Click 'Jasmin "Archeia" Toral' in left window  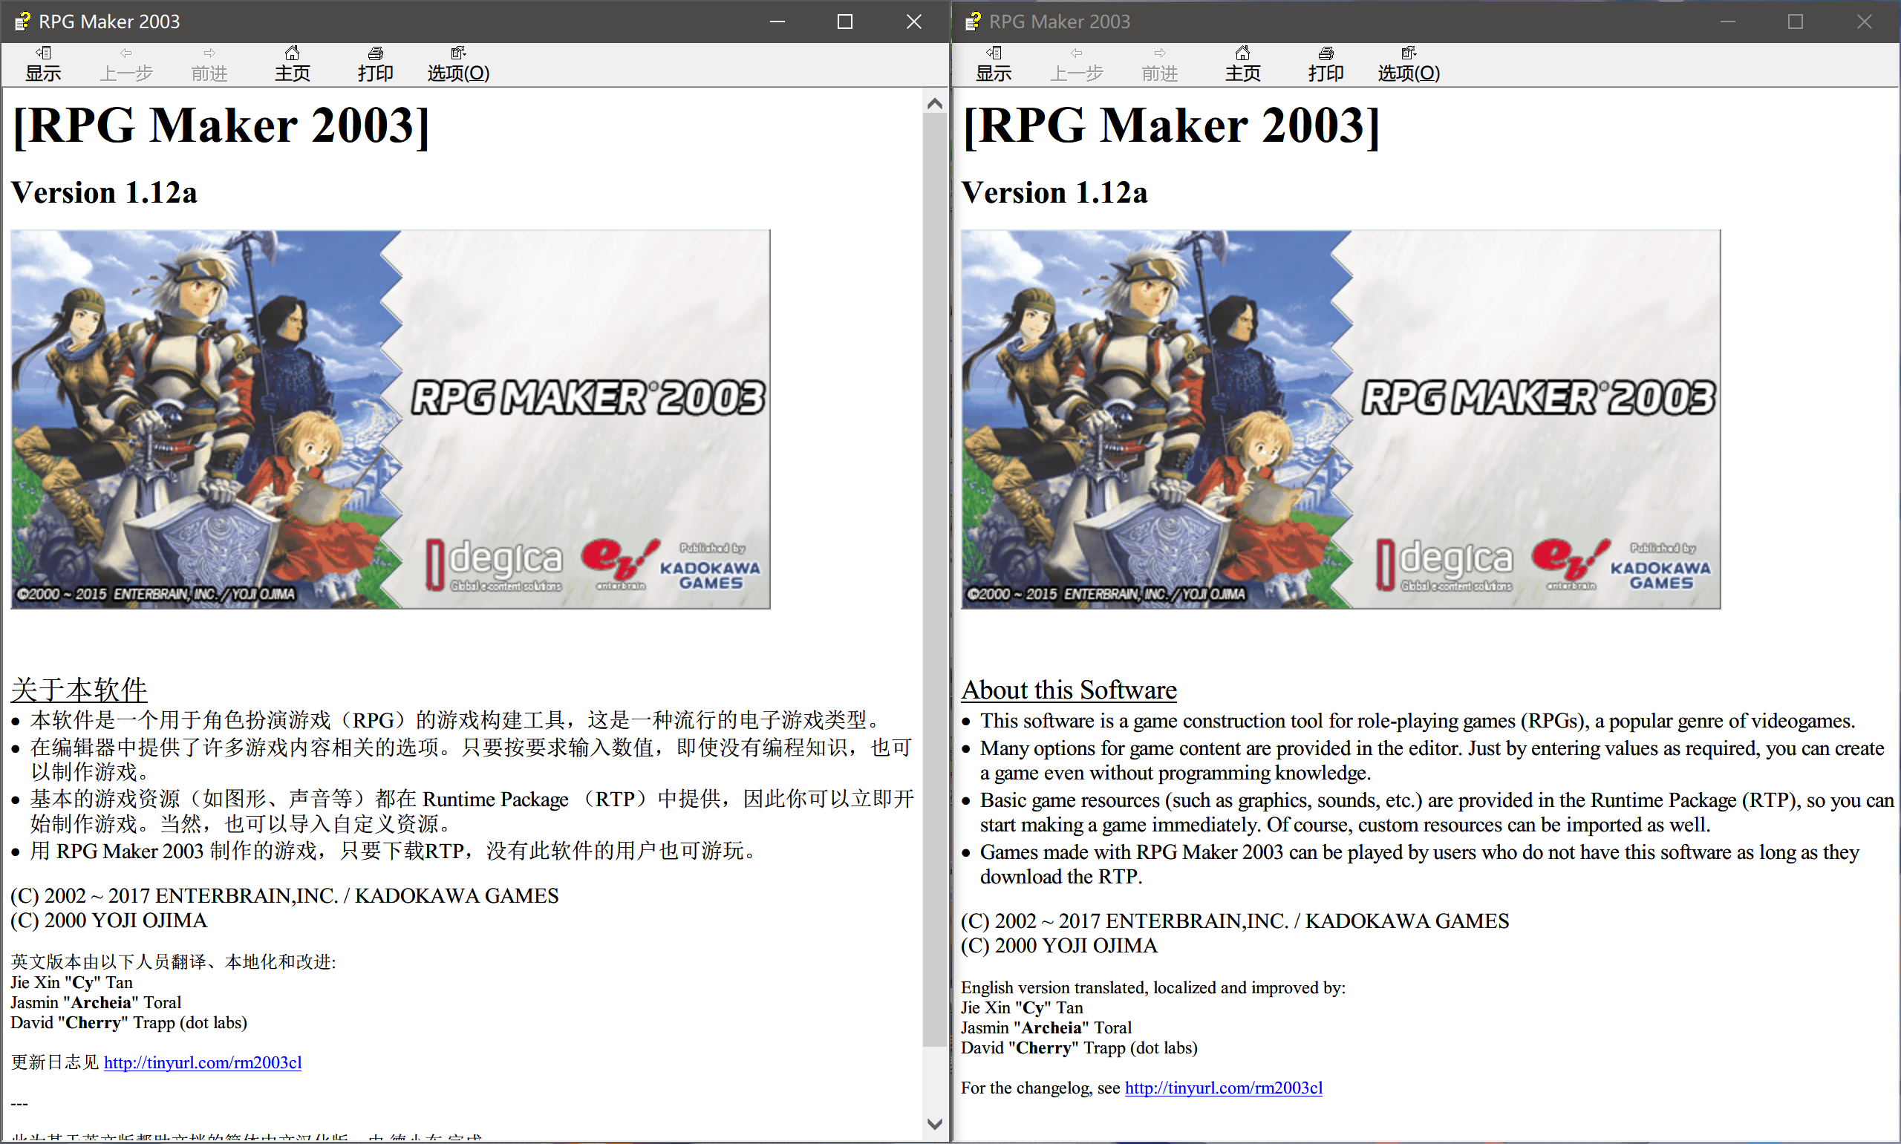click(x=97, y=1002)
